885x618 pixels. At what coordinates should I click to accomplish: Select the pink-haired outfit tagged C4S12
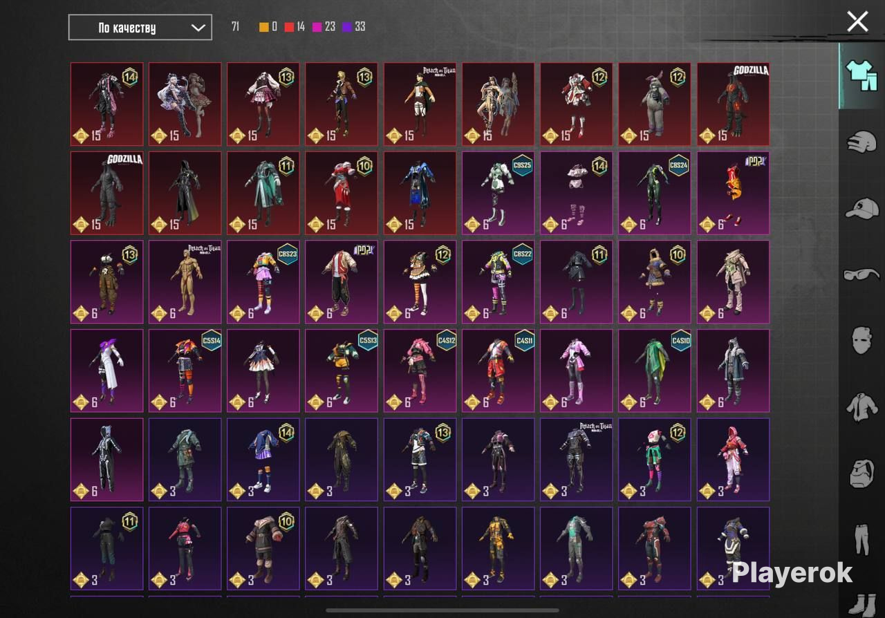click(420, 371)
